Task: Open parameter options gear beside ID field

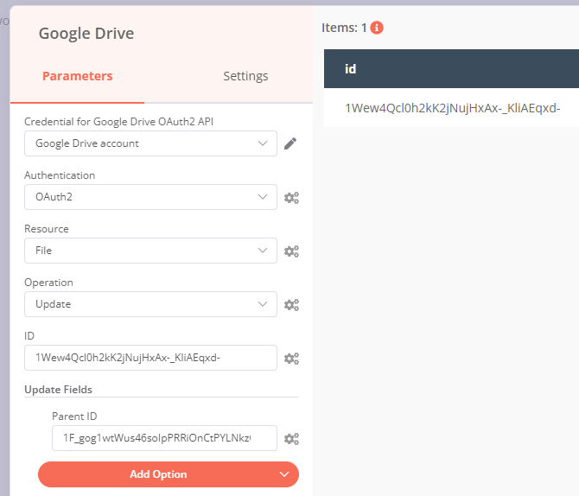Action: (x=291, y=359)
